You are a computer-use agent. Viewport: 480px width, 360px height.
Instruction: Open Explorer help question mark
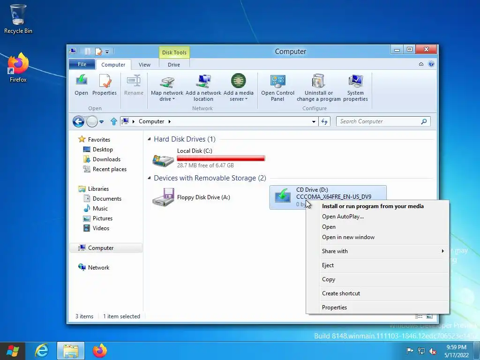(431, 64)
